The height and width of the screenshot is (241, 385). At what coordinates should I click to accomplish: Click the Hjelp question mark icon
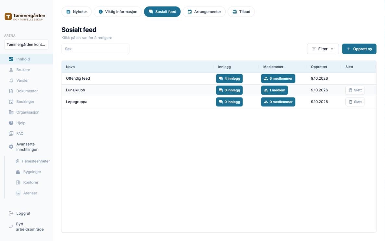11,123
